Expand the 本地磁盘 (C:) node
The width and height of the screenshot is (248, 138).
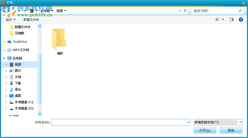(x=6, y=102)
